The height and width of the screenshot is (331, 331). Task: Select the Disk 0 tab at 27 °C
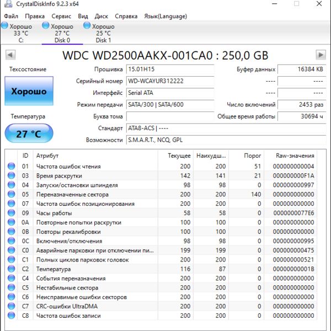click(62, 33)
